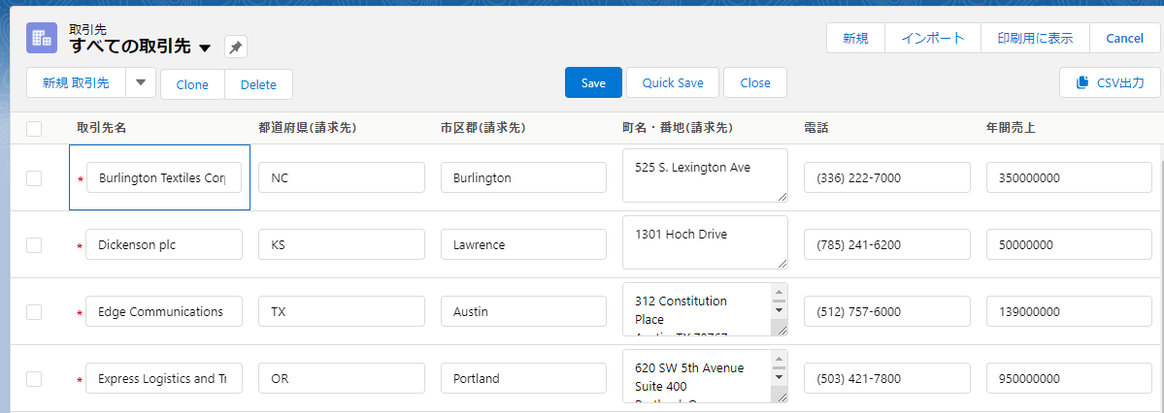The width and height of the screenshot is (1164, 413).
Task: Edit the Express Logistics name field
Action: 164,379
